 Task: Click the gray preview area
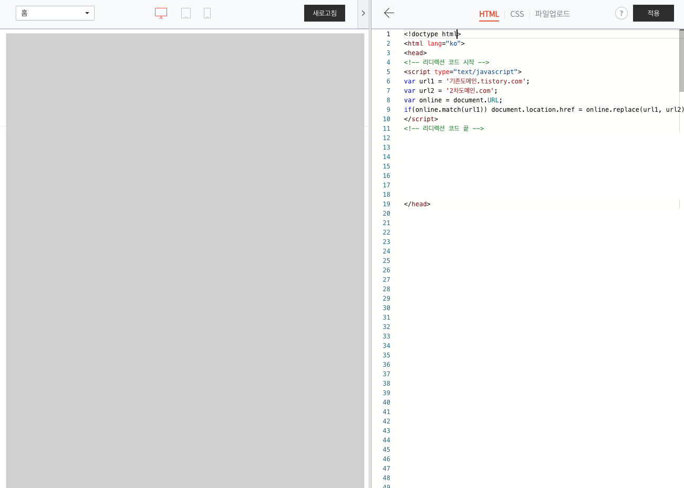click(185, 261)
